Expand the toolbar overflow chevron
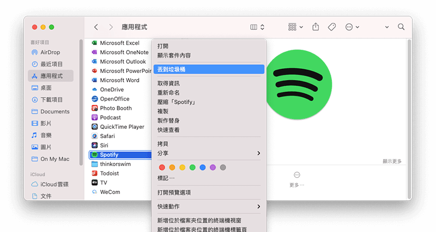Image resolution: width=436 pixels, height=232 pixels. (x=387, y=27)
